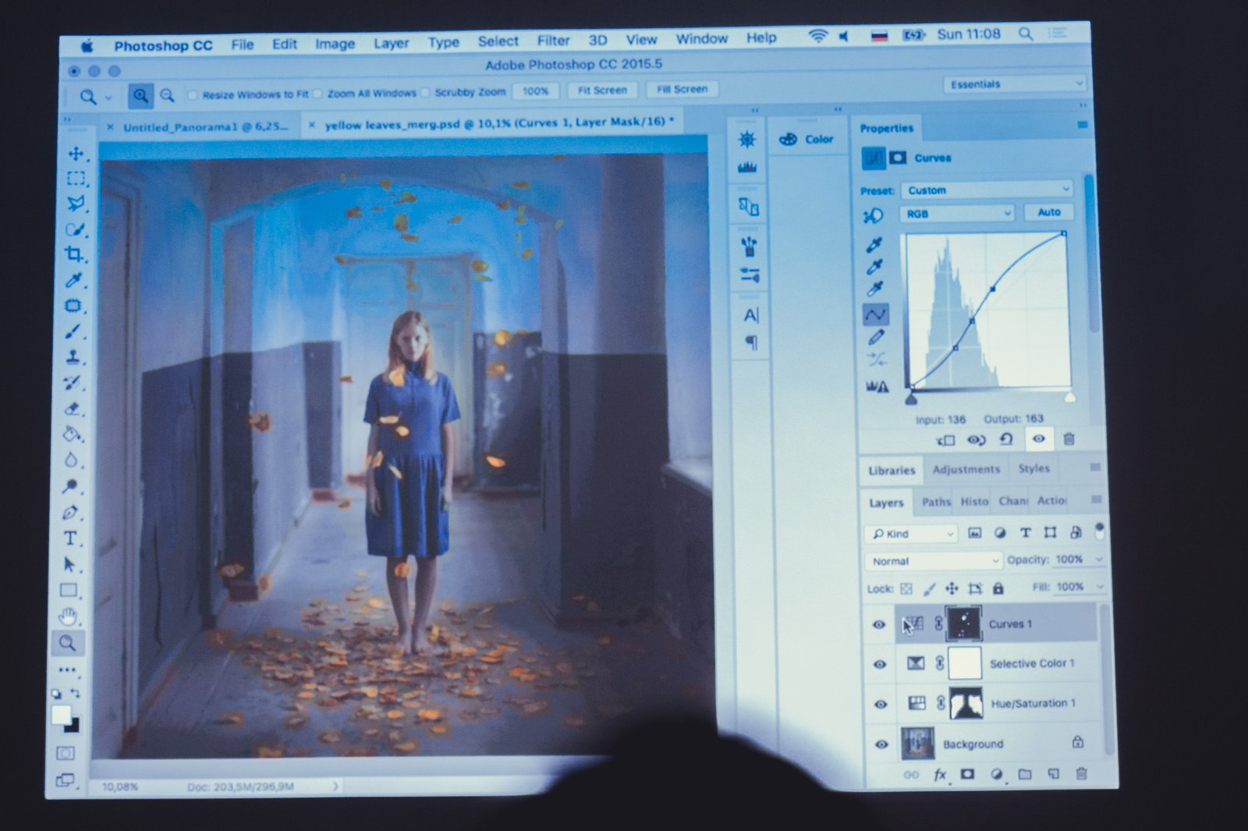Screen dimensions: 1248x831
Task: Click the on-image adjustment tool in Curves
Action: click(x=874, y=216)
